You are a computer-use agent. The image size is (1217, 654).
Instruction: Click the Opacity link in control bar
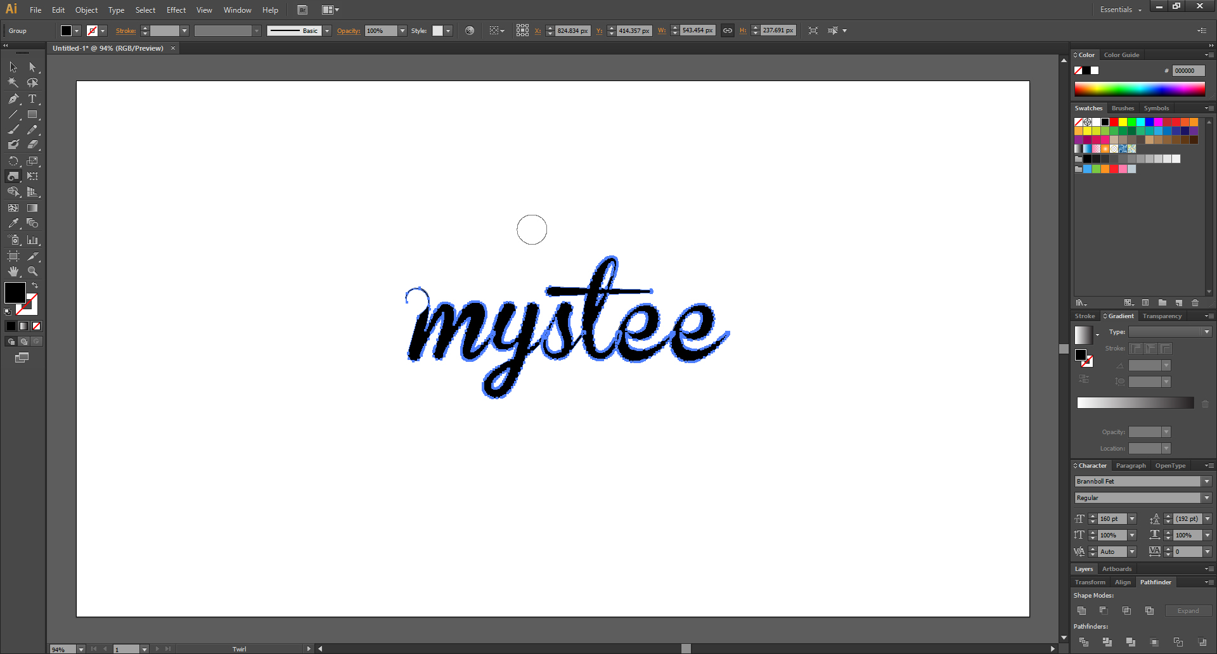coord(348,31)
